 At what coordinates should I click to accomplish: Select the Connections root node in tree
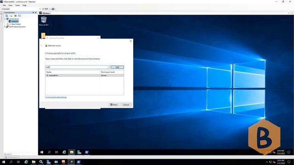14,19
